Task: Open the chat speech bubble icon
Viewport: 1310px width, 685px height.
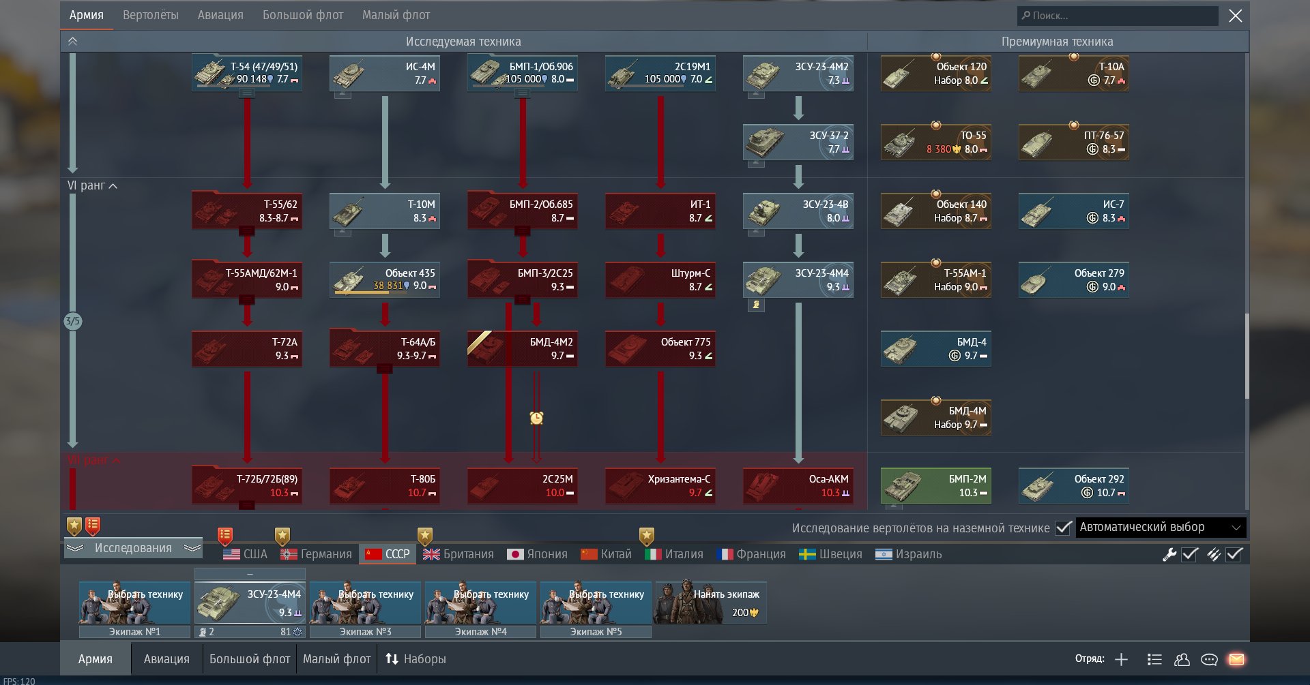Action: pos(1209,659)
